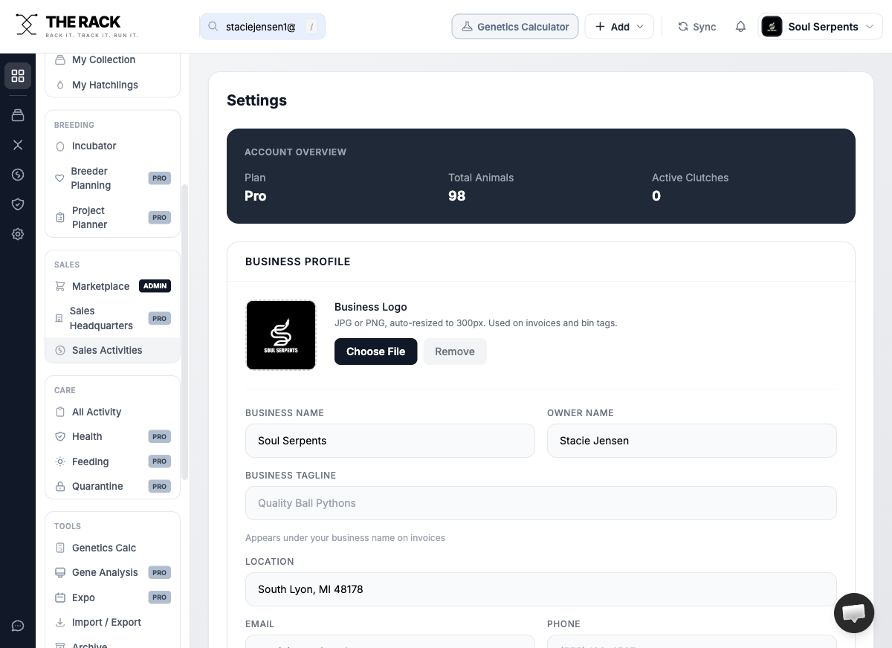Screen dimensions: 892x648
Task: Open the Soul Serpents account dropdown
Action: [x=820, y=27]
